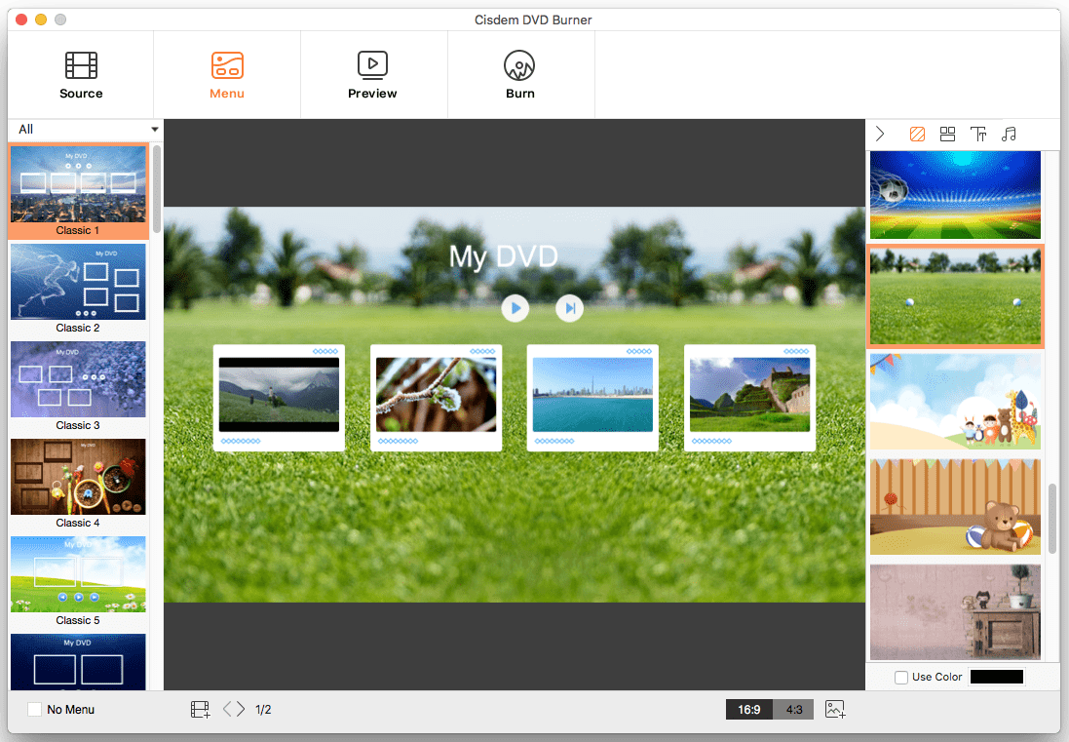Open the text settings icon
This screenshot has height=742, width=1069.
(978, 134)
